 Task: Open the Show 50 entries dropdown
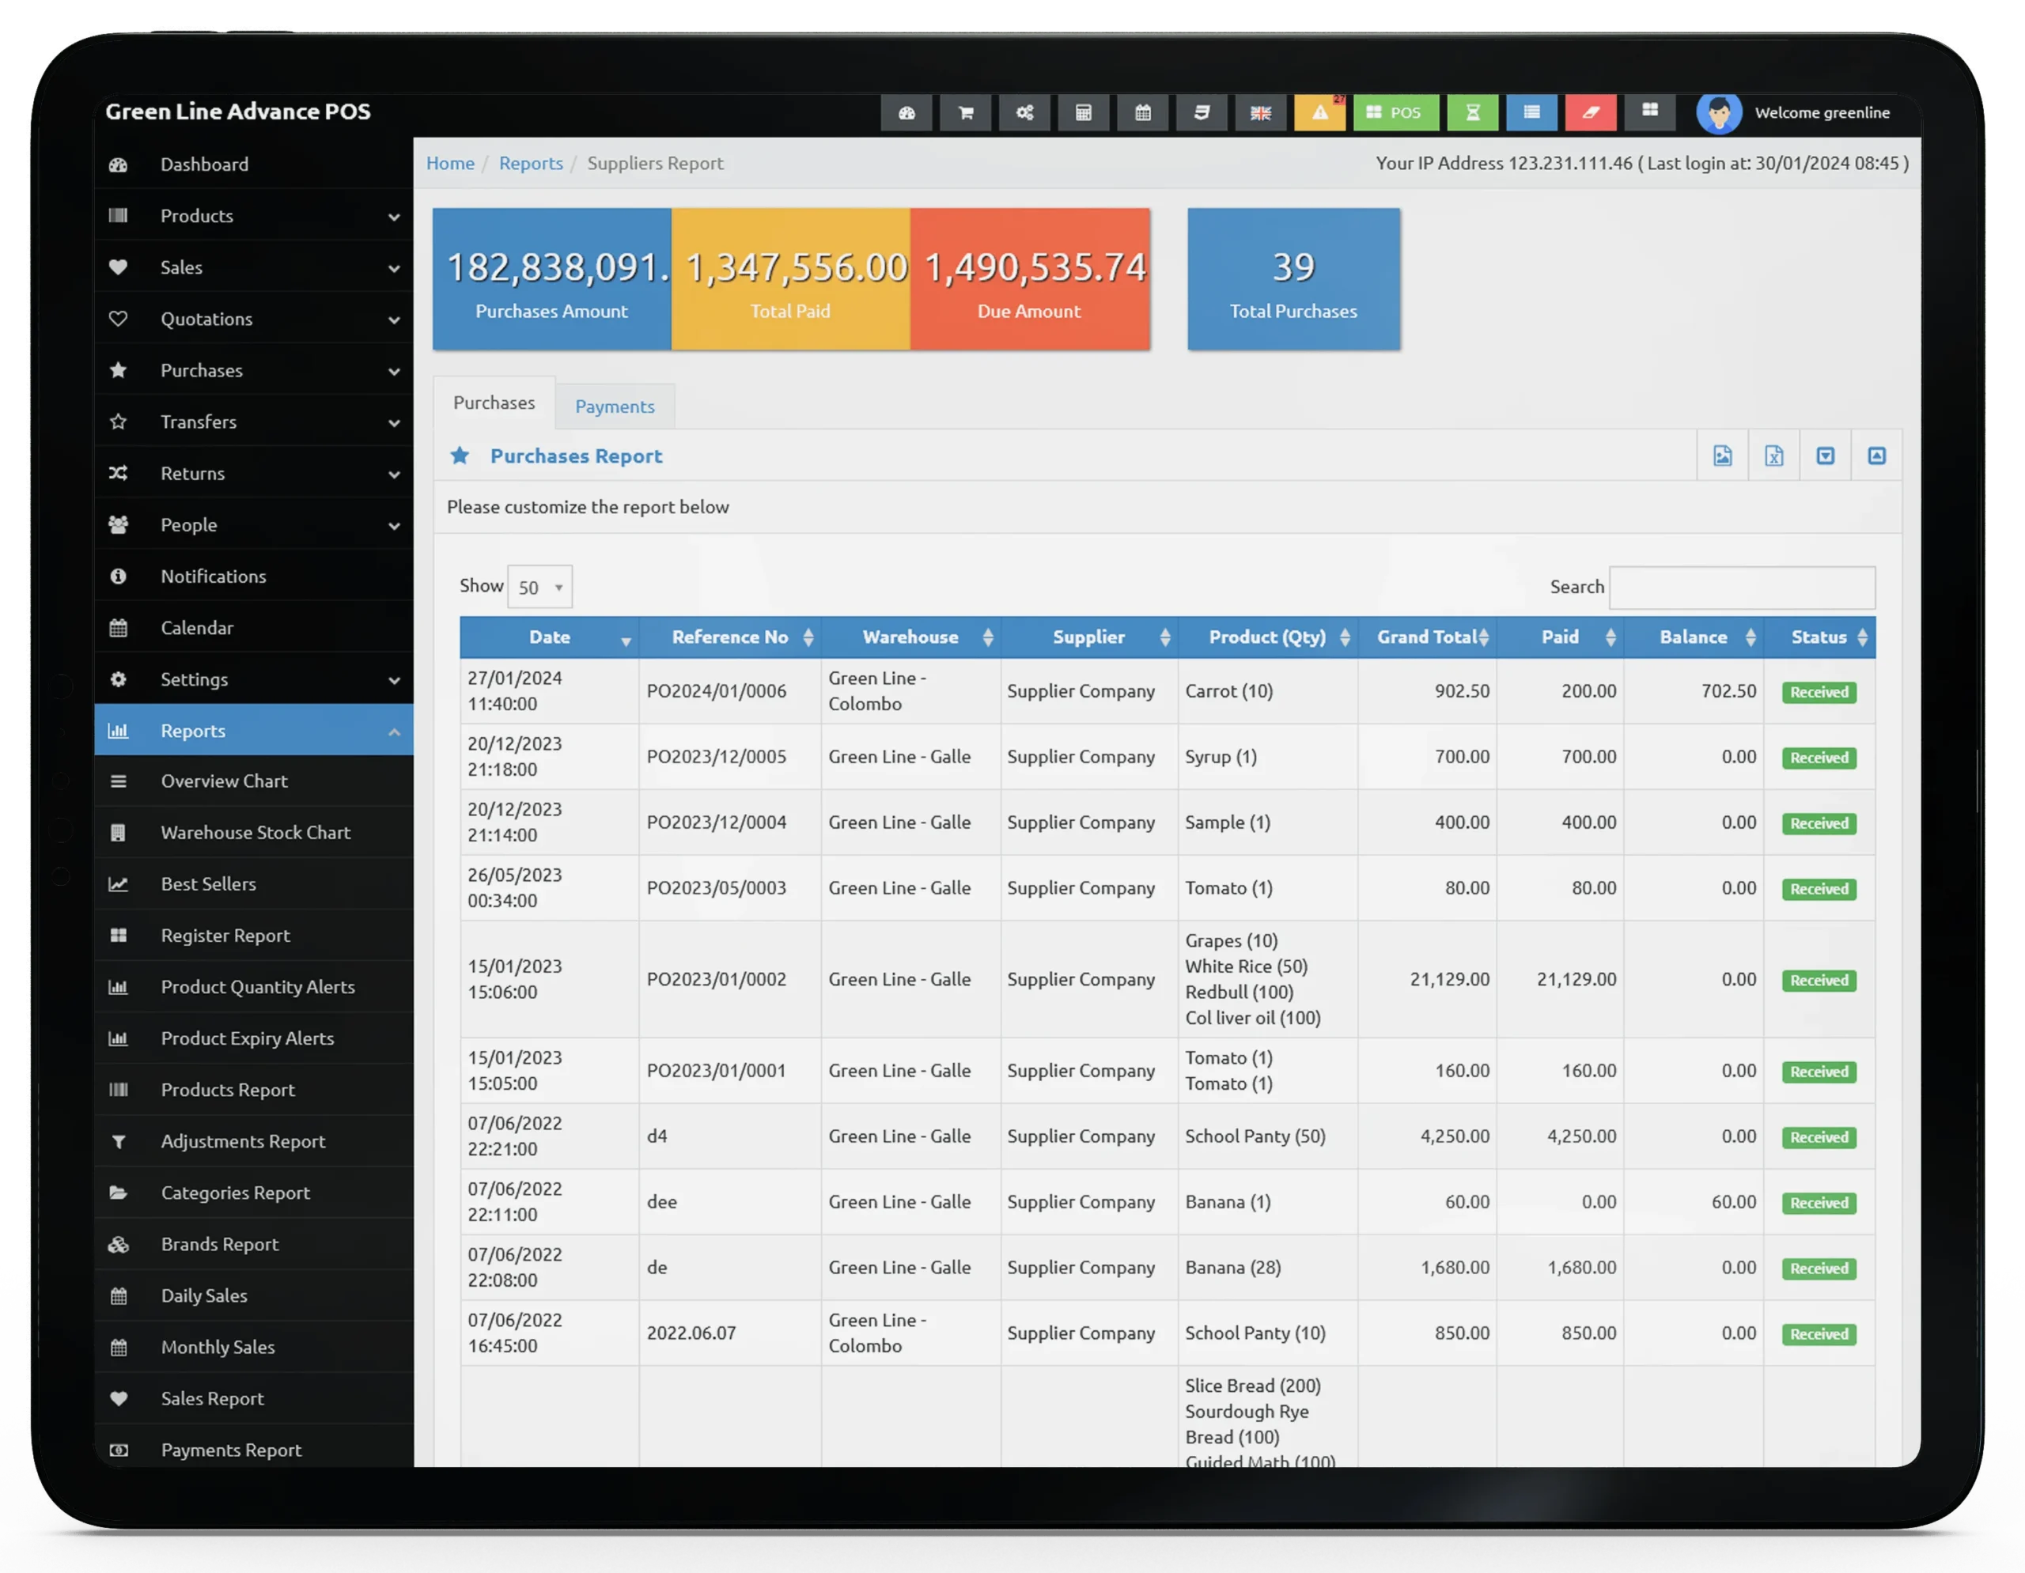pos(539,586)
